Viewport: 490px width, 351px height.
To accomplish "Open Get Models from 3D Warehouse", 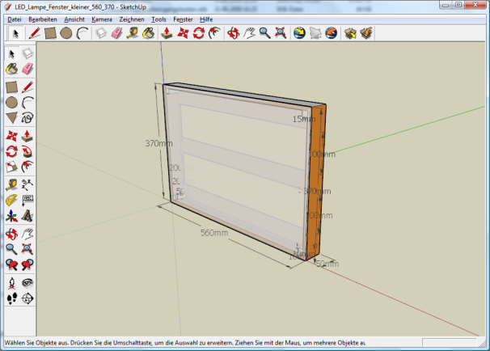I will pyautogui.click(x=350, y=33).
